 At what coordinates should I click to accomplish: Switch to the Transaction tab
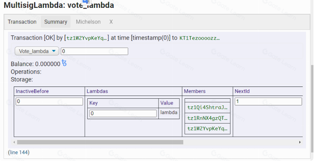[22, 22]
